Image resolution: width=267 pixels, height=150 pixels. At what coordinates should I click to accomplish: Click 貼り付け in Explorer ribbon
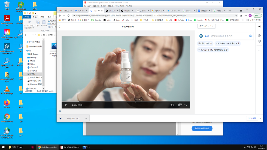point(44,23)
